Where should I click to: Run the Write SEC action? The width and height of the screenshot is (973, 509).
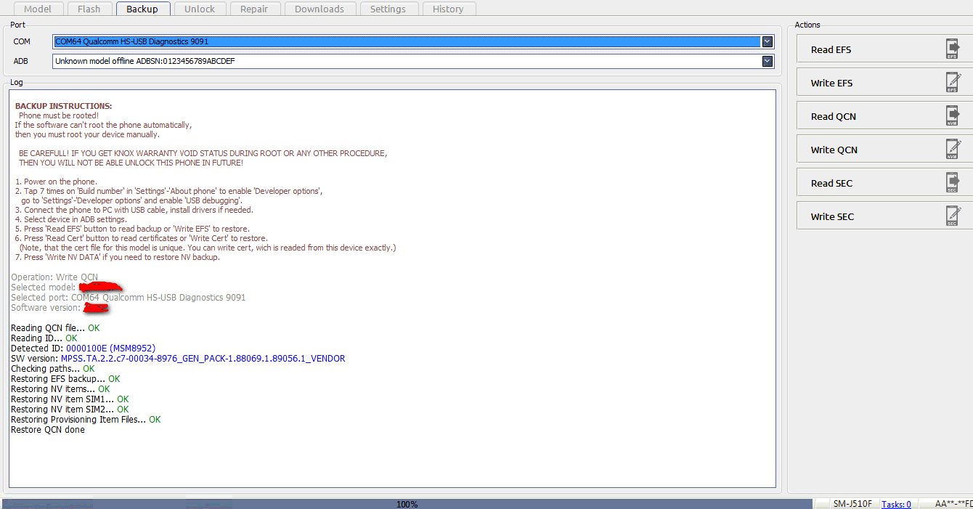click(884, 216)
